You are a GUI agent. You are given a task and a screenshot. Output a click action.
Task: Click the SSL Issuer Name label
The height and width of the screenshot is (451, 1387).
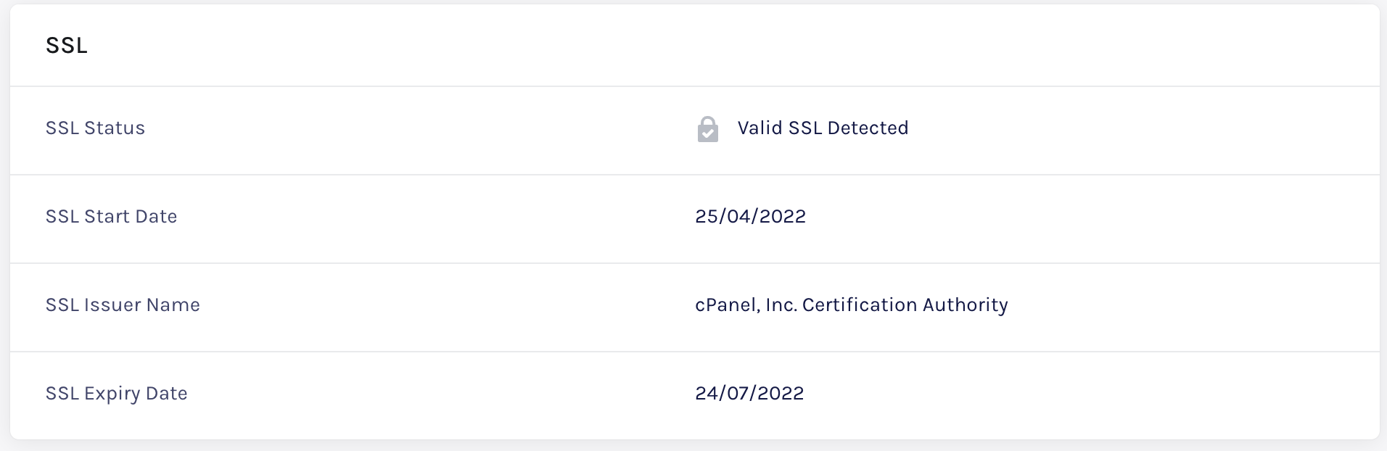pos(123,305)
